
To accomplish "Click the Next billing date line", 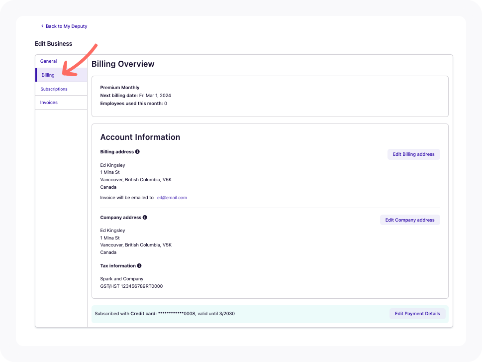I will click(x=135, y=96).
